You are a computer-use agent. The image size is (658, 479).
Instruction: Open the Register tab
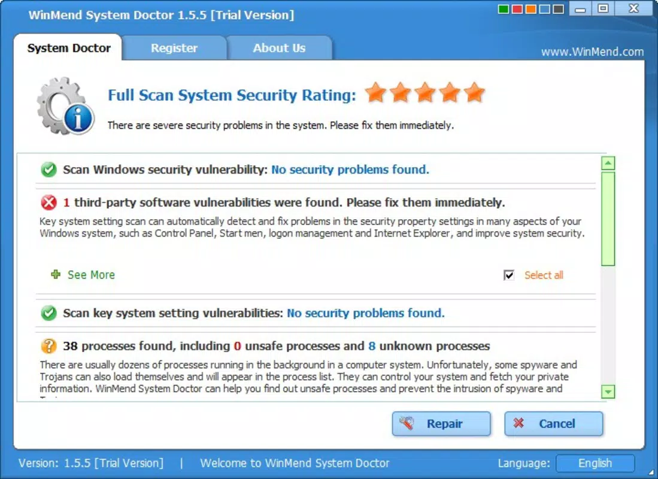[x=174, y=48]
